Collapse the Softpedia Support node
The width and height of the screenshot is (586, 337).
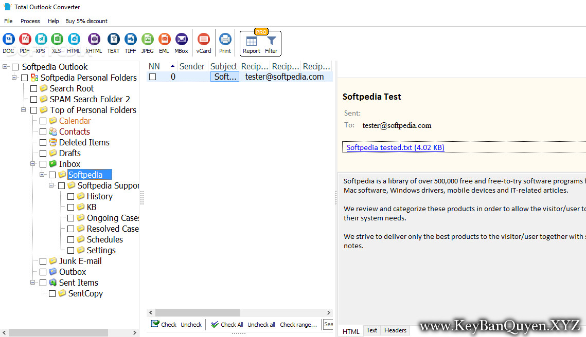click(51, 185)
